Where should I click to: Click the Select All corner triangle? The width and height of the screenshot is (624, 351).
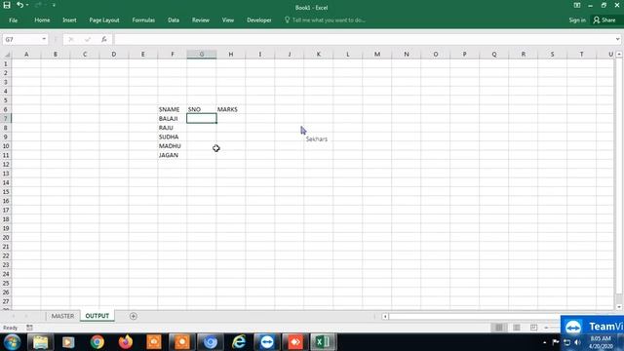6,55
